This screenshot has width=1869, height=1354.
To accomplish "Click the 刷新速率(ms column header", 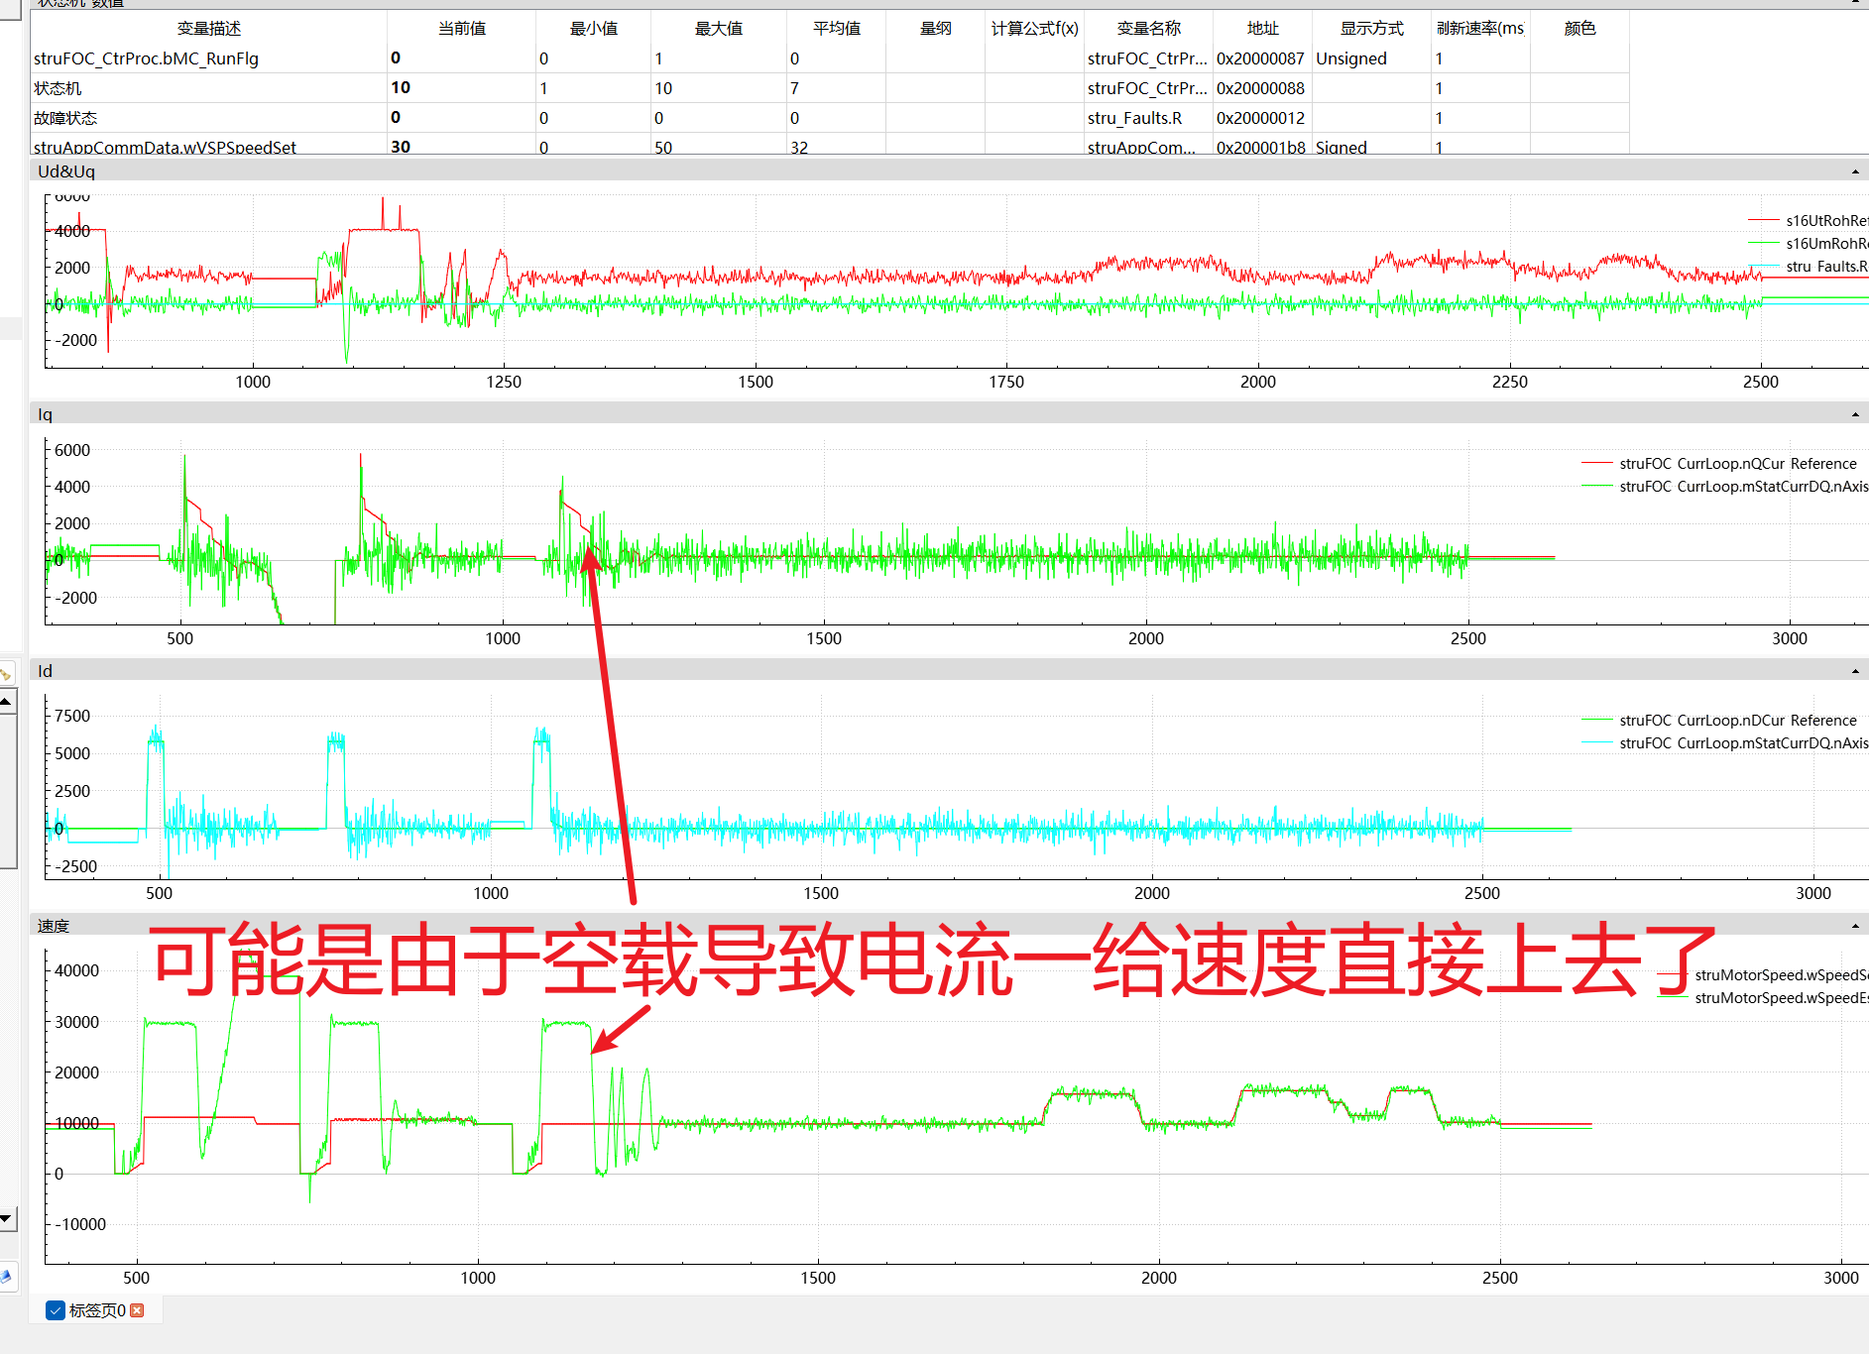I will [1480, 29].
